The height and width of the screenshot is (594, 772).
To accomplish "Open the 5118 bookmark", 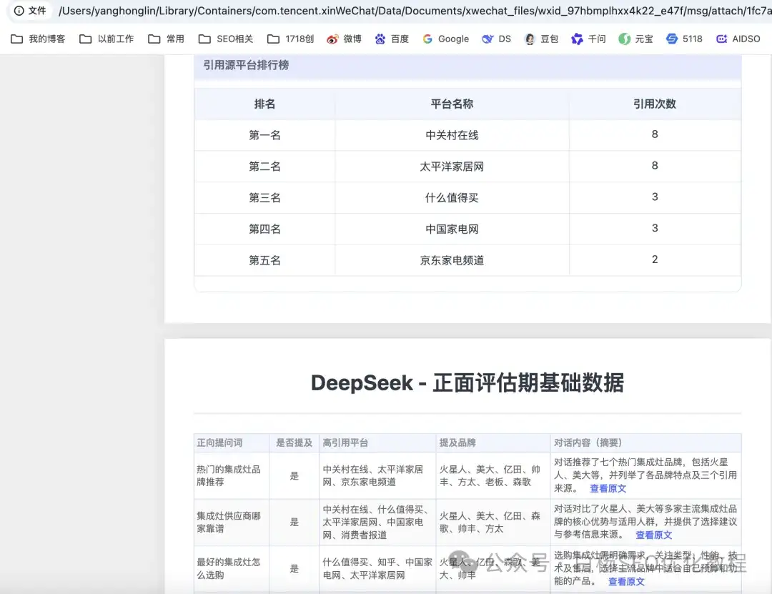I will [684, 39].
